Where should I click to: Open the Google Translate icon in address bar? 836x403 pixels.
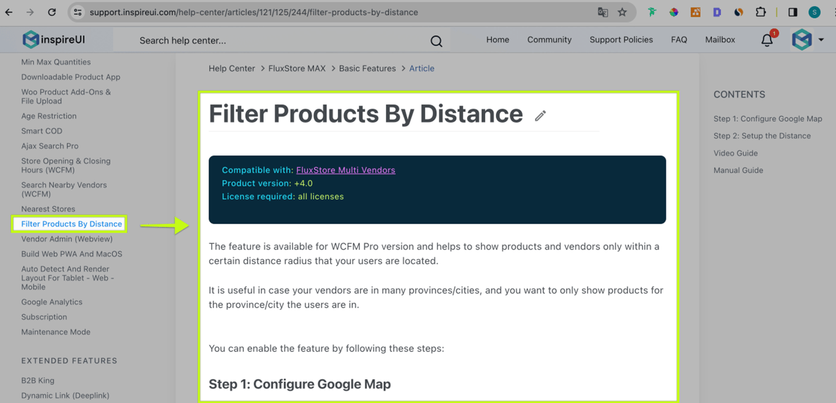tap(603, 12)
